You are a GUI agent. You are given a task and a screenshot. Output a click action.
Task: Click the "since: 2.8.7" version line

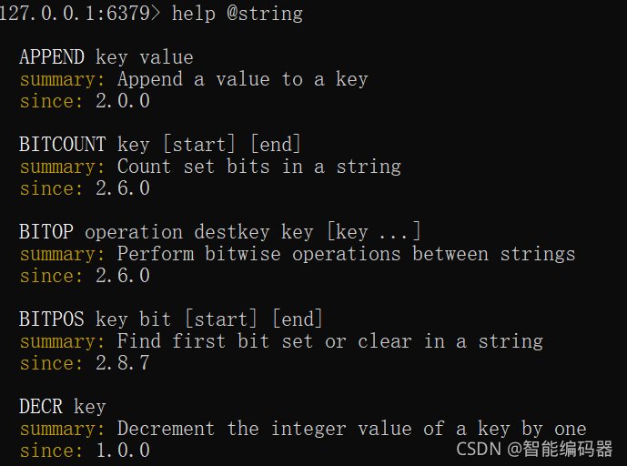[x=85, y=363]
